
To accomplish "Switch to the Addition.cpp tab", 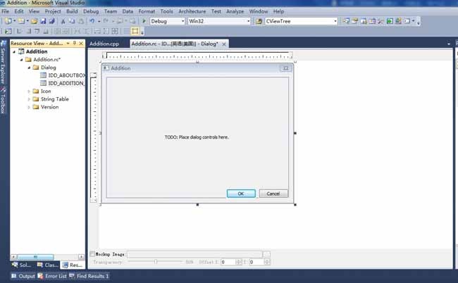I will pos(104,44).
